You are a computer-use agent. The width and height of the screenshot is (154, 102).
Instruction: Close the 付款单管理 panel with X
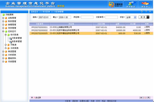(150, 12)
